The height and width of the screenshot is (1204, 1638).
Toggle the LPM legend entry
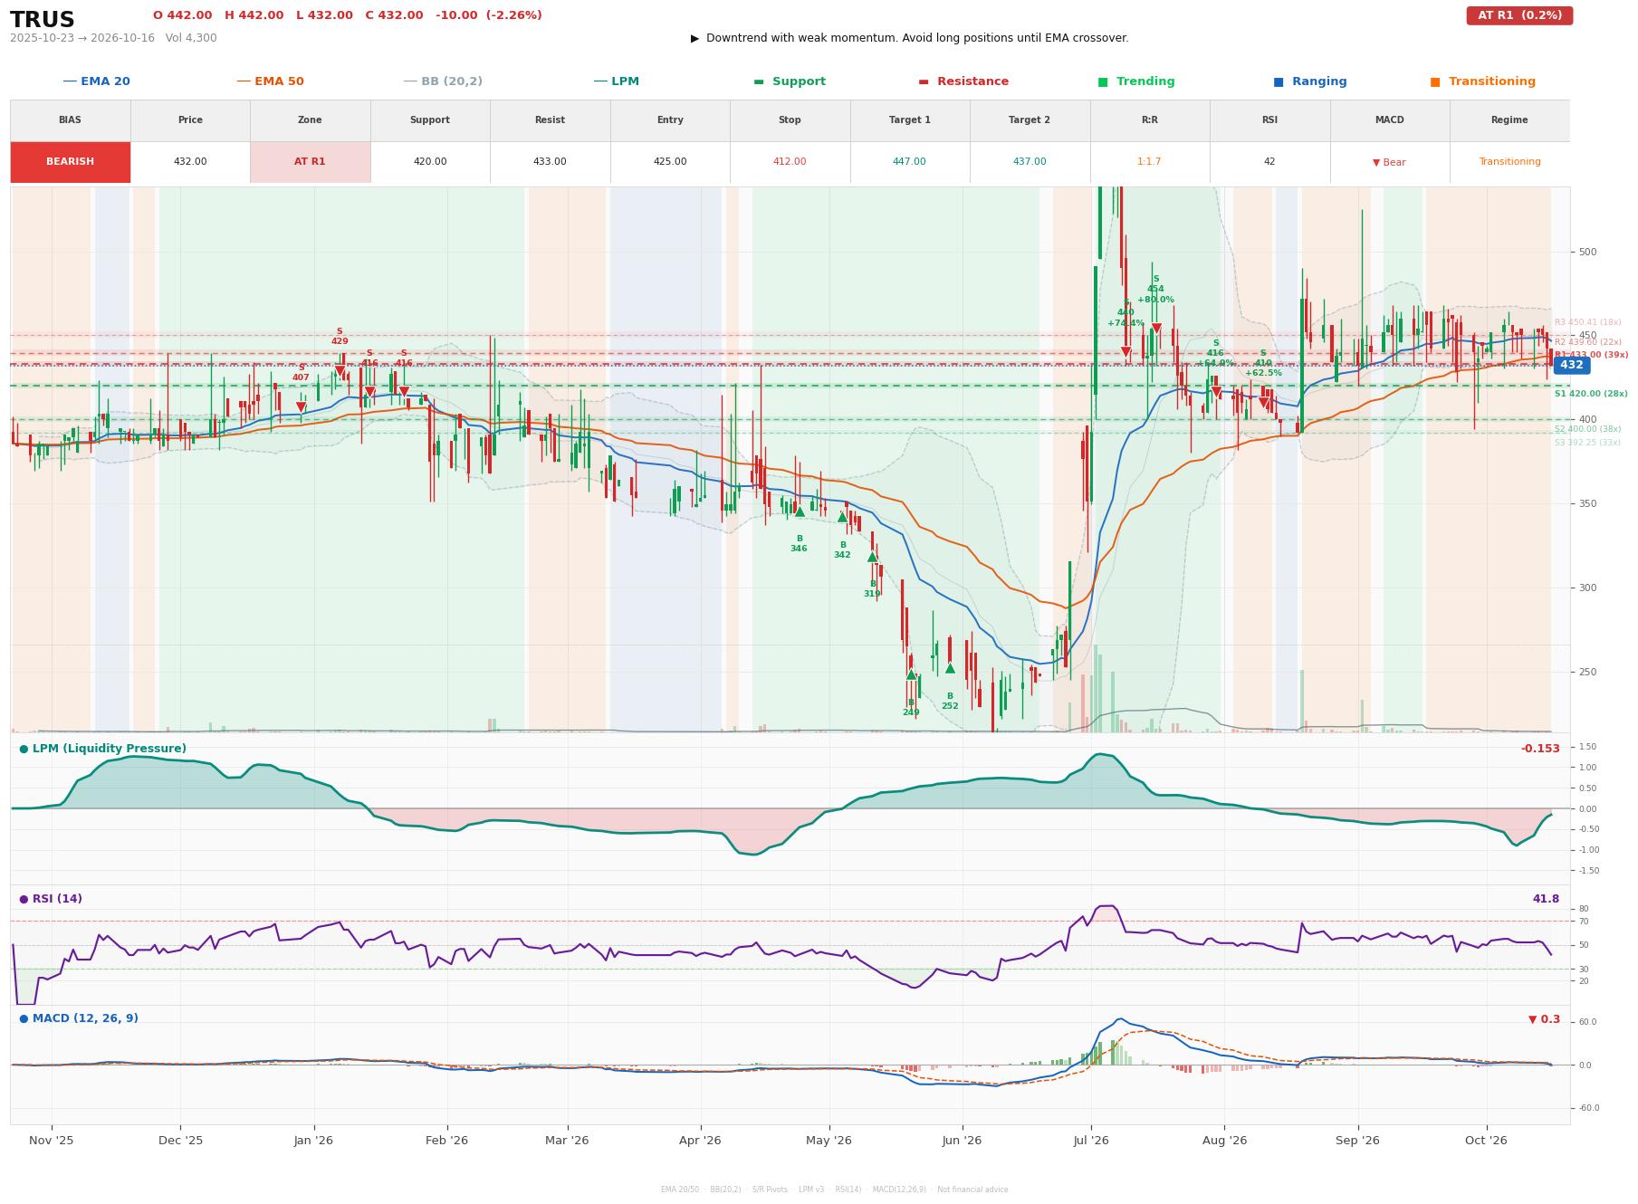pos(617,81)
